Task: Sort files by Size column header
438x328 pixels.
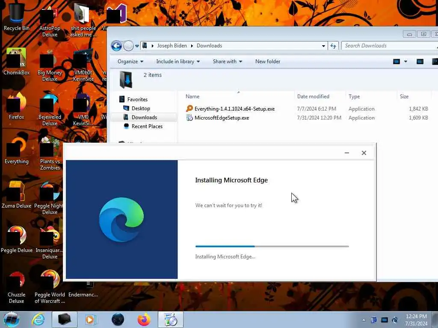Action: 404,97
